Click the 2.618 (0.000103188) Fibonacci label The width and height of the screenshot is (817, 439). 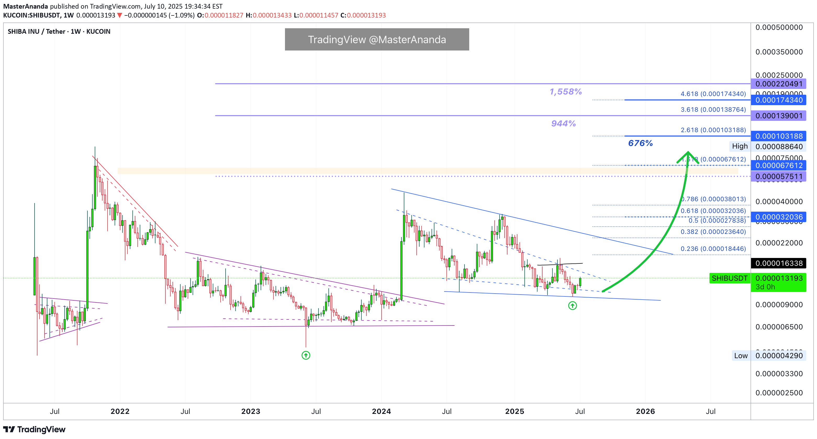point(713,130)
